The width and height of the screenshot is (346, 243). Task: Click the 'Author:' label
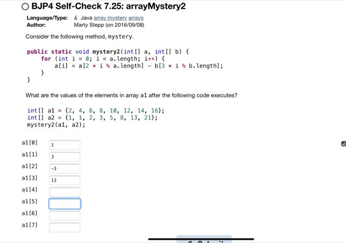tap(36, 25)
